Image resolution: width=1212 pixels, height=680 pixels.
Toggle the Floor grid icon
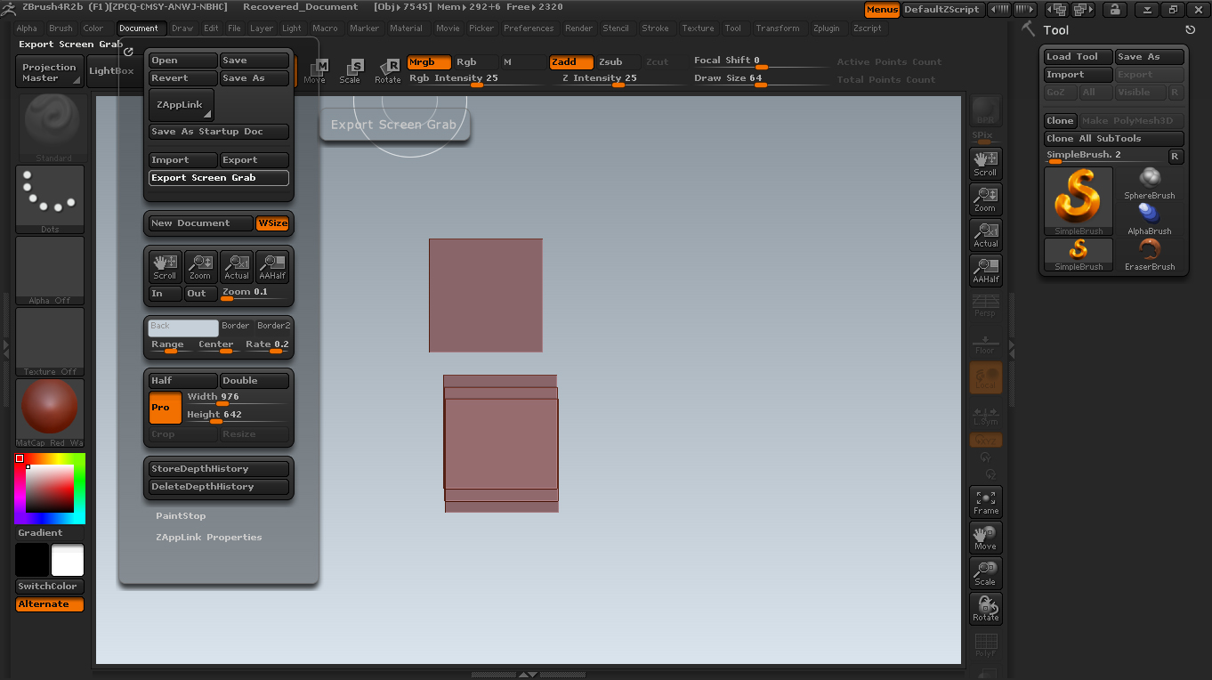(x=985, y=343)
